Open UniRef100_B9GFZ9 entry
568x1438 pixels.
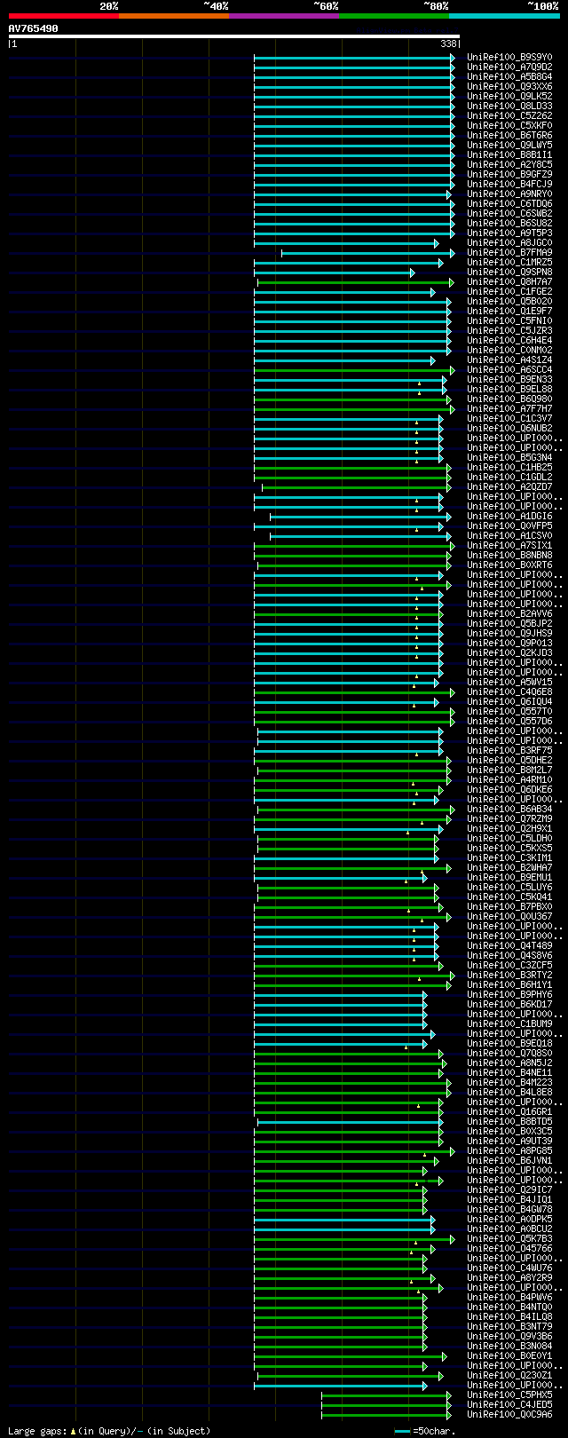509,175
